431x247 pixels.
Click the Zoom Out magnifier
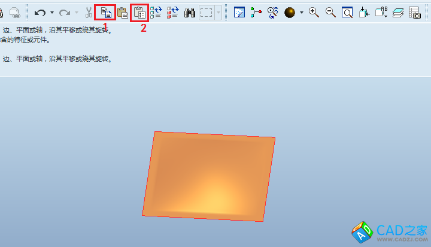click(x=330, y=12)
